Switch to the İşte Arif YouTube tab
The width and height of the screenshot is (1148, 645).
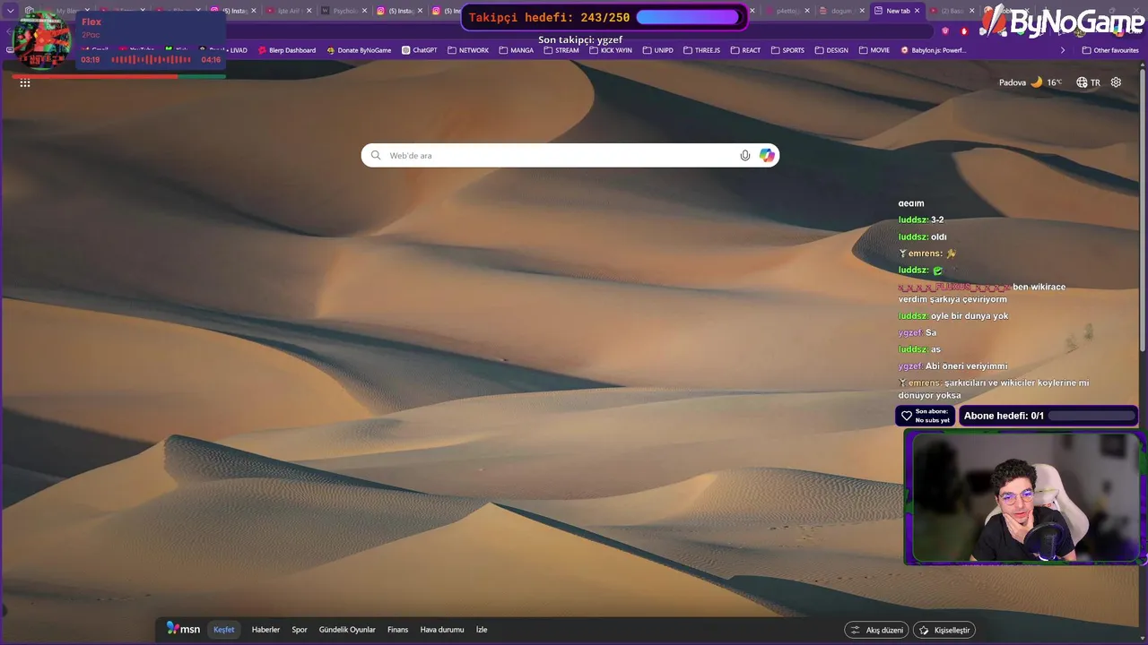[x=289, y=11]
